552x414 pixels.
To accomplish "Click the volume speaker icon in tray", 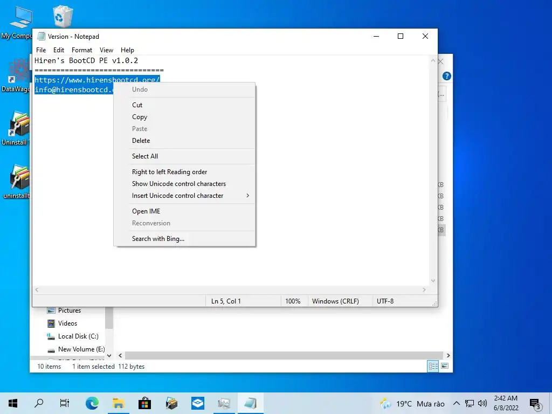I will [482, 403].
